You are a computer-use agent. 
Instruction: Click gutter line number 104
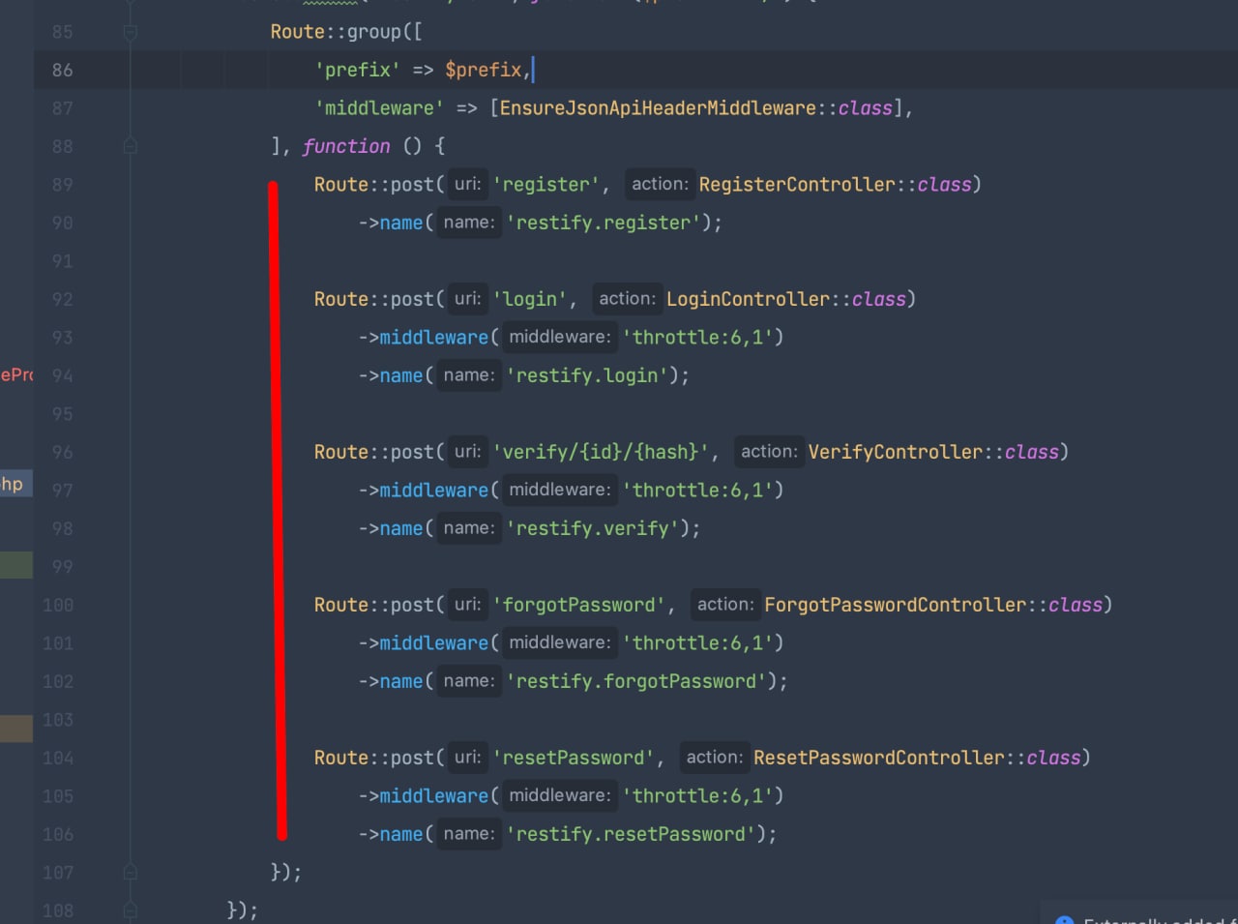coord(58,758)
